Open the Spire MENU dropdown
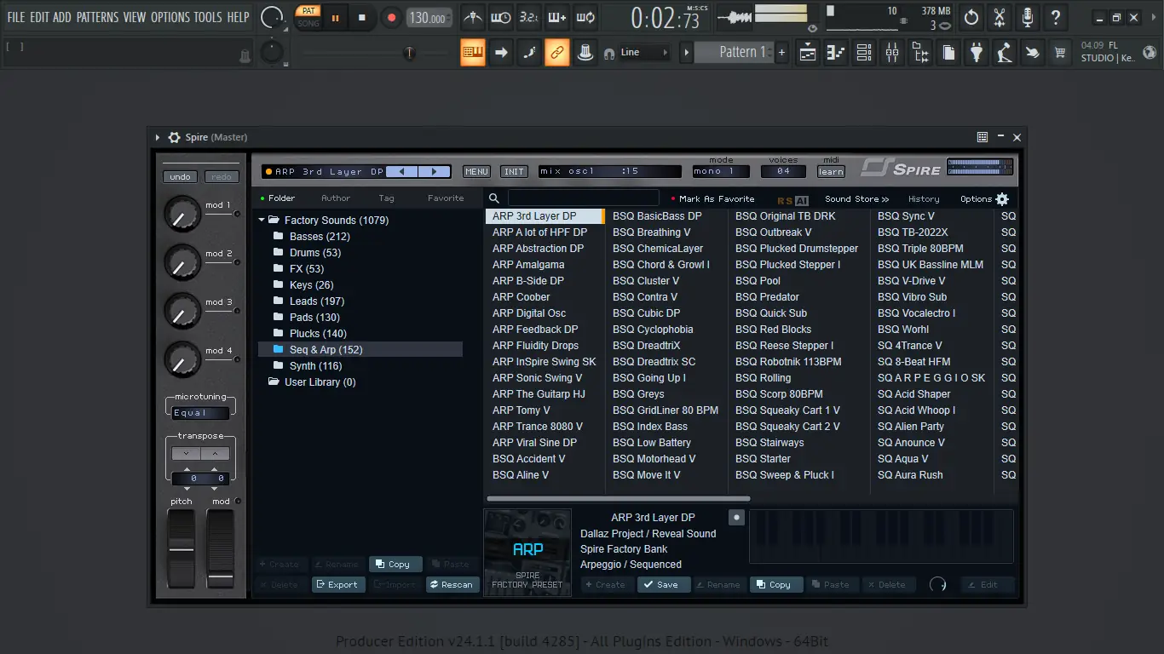This screenshot has width=1164, height=654. point(475,171)
